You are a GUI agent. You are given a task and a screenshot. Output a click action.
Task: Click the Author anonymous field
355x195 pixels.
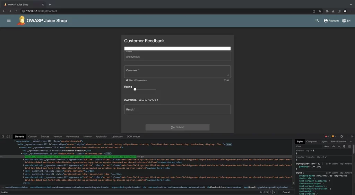click(x=177, y=56)
